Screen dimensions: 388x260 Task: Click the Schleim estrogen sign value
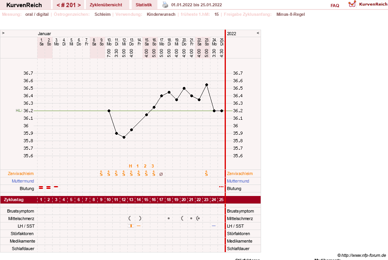pyautogui.click(x=102, y=14)
